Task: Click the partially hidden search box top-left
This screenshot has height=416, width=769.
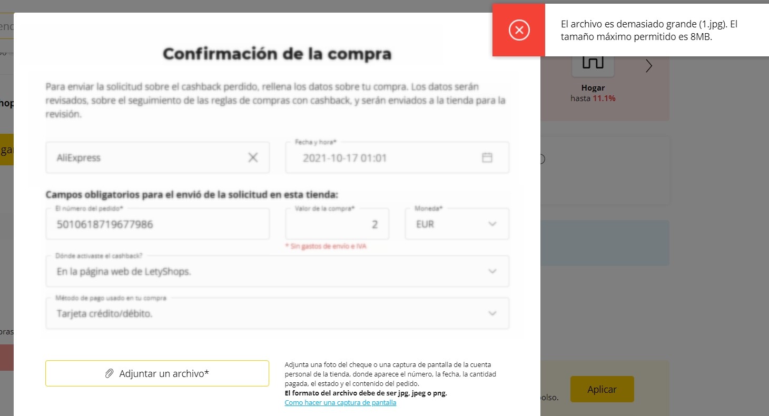Action: [6, 27]
